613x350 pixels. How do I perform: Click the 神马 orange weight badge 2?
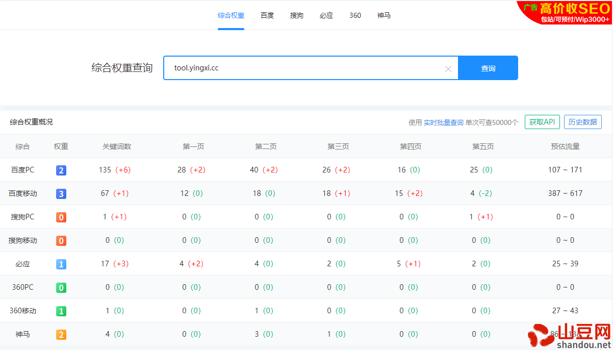pyautogui.click(x=61, y=335)
